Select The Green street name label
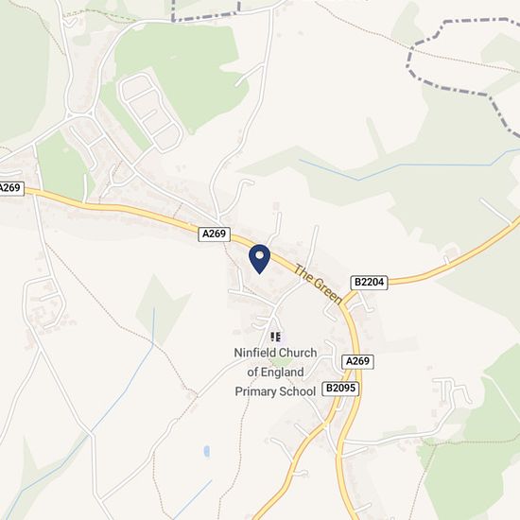 pos(318,285)
